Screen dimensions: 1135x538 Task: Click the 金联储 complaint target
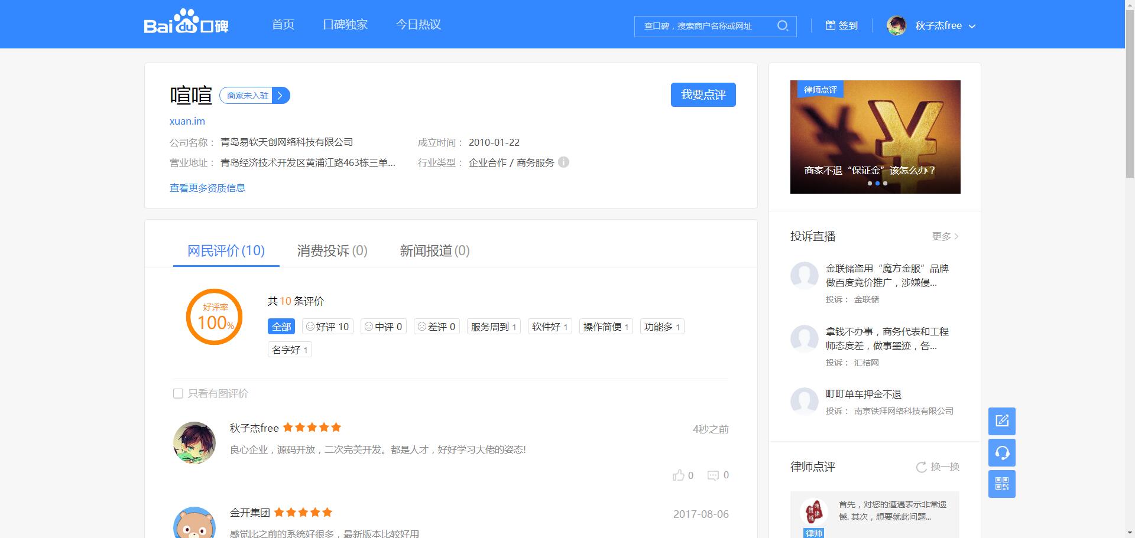click(x=867, y=299)
